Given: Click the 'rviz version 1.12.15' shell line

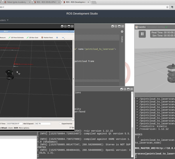Looking at the screenshot, I should coord(98,131).
